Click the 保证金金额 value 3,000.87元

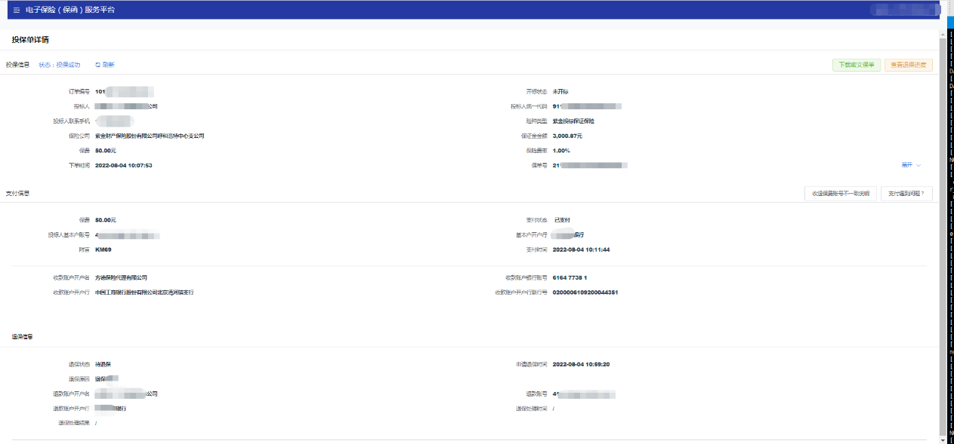[567, 136]
